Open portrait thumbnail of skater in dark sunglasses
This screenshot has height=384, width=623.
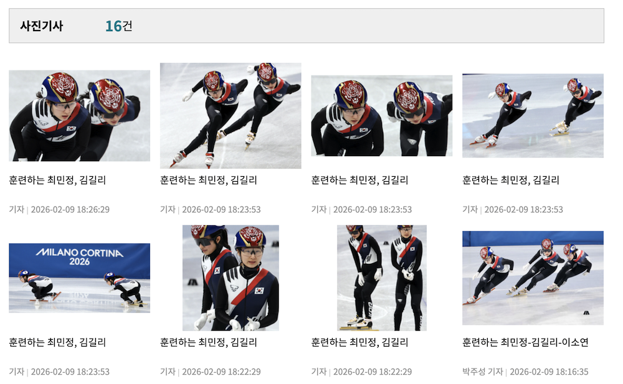tap(231, 278)
